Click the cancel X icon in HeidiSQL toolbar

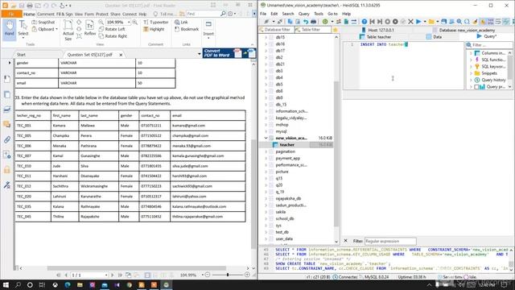410,22
